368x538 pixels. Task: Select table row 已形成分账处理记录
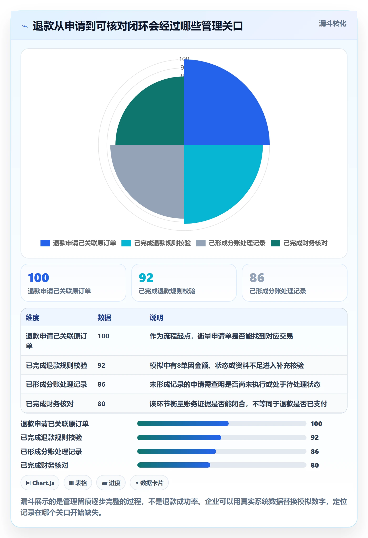pos(184,384)
